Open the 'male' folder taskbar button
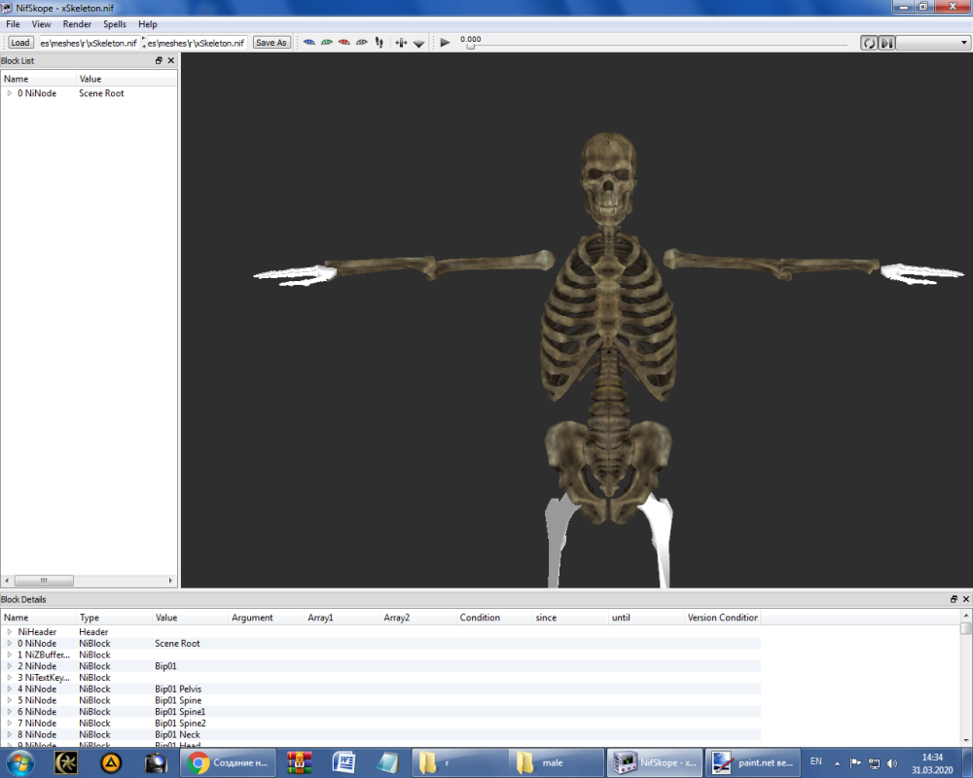Screen dimensions: 973x778 point(556,762)
